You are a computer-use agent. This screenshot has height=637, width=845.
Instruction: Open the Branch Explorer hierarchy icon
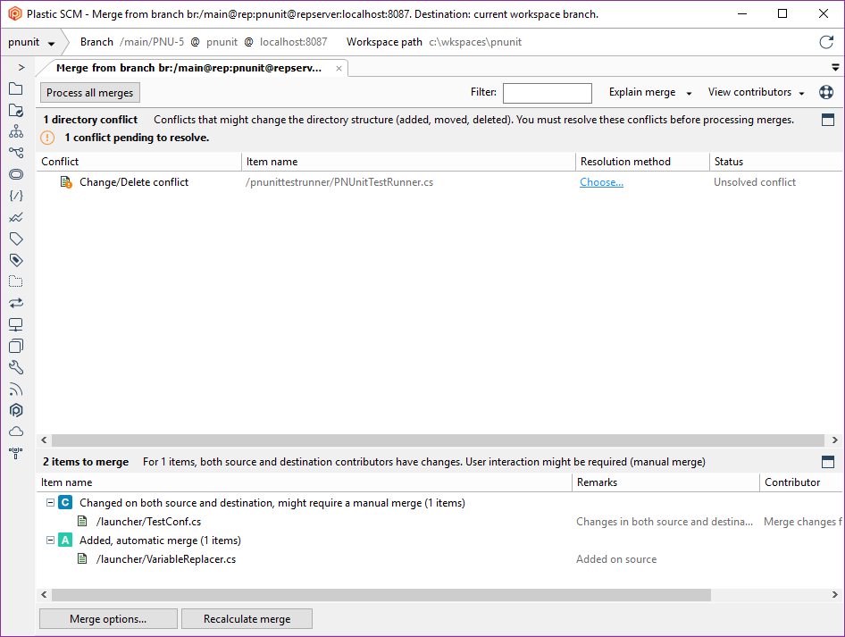point(16,131)
